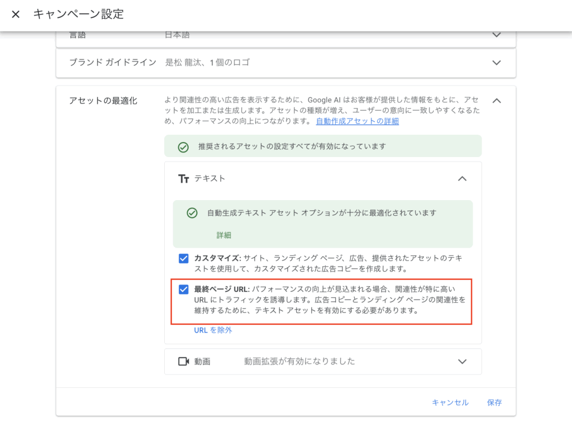Expand the 言語 section
Image resolution: width=572 pixels, height=422 pixels.
tap(496, 35)
